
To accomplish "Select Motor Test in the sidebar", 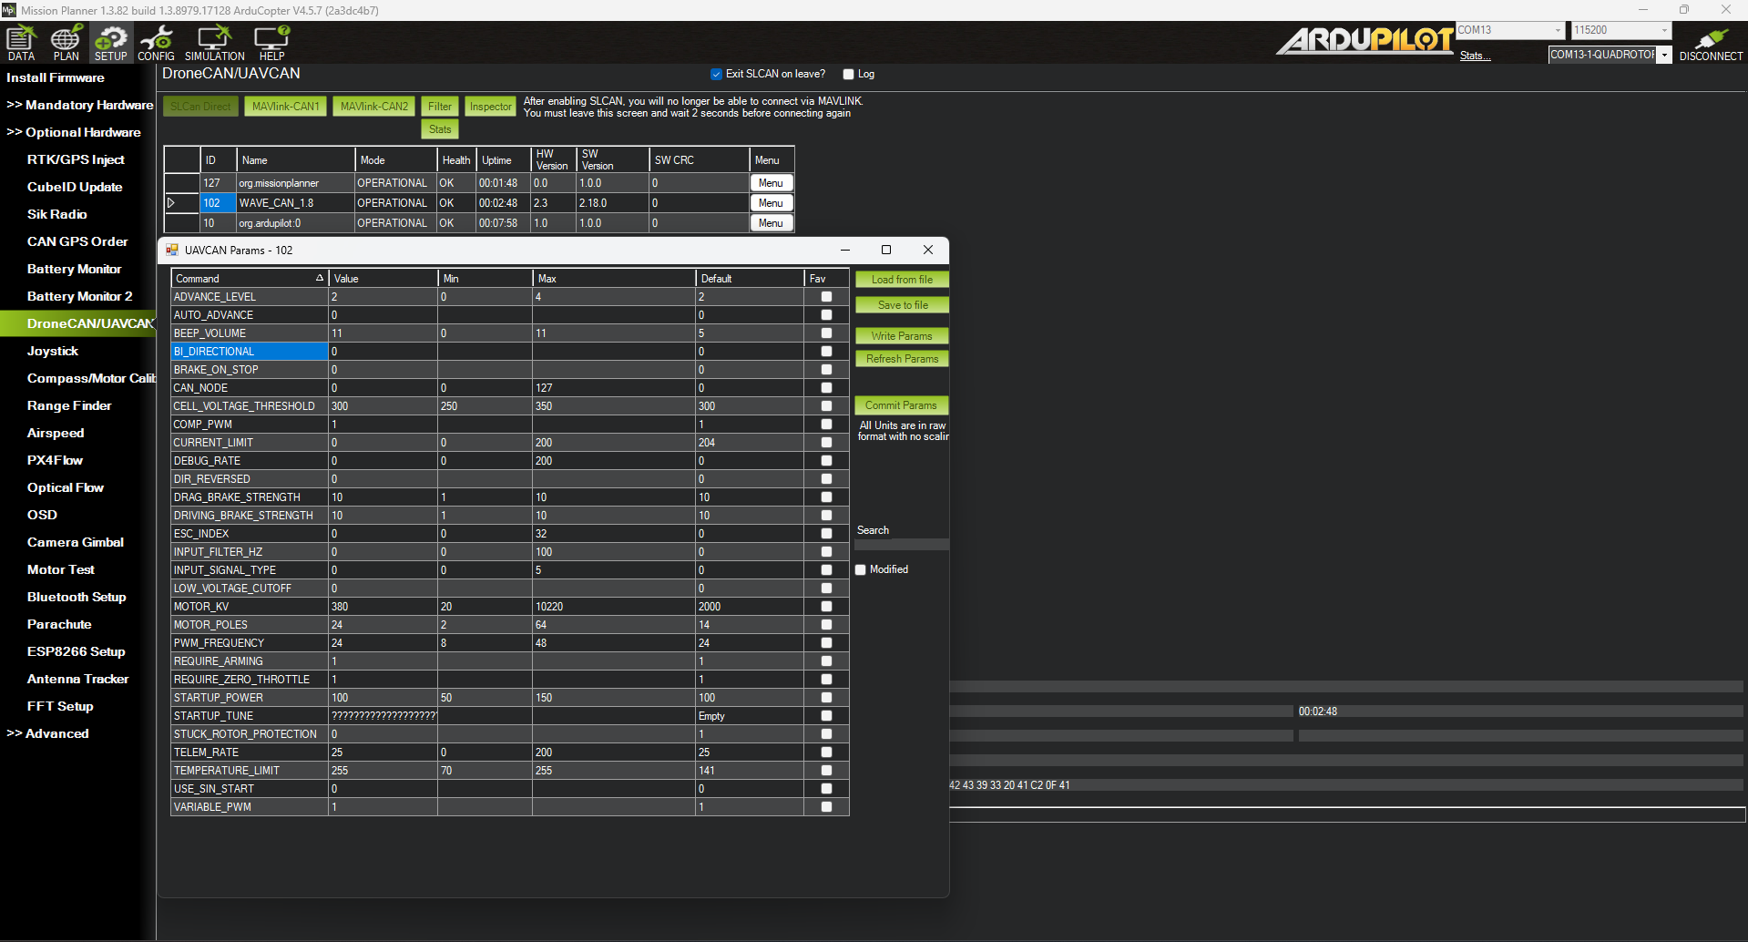I will pos(60,569).
